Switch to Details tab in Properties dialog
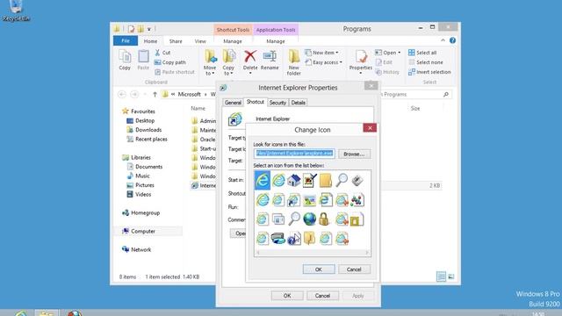562x316 pixels. [x=299, y=103]
